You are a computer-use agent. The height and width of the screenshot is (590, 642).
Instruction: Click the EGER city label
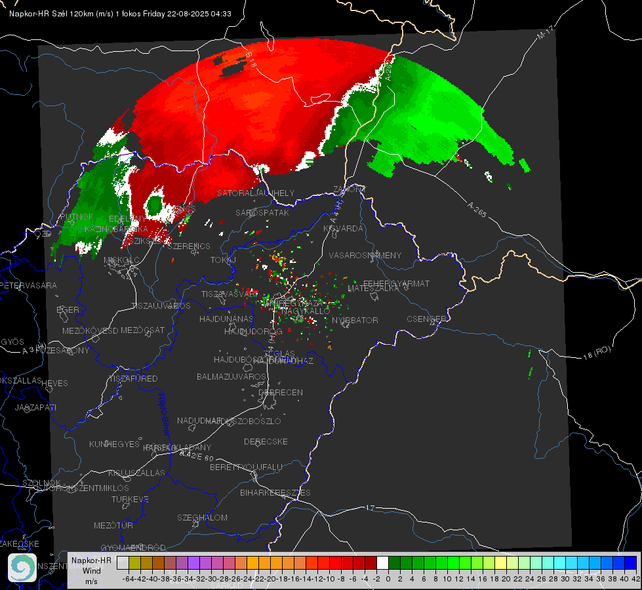[68, 310]
